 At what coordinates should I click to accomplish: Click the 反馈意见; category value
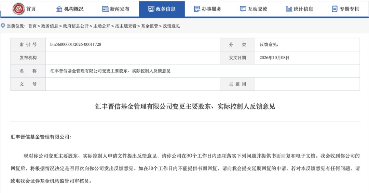pyautogui.click(x=269, y=45)
